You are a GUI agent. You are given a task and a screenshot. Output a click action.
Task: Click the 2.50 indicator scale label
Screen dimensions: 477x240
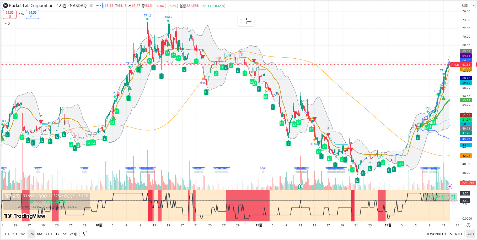tap(465, 201)
